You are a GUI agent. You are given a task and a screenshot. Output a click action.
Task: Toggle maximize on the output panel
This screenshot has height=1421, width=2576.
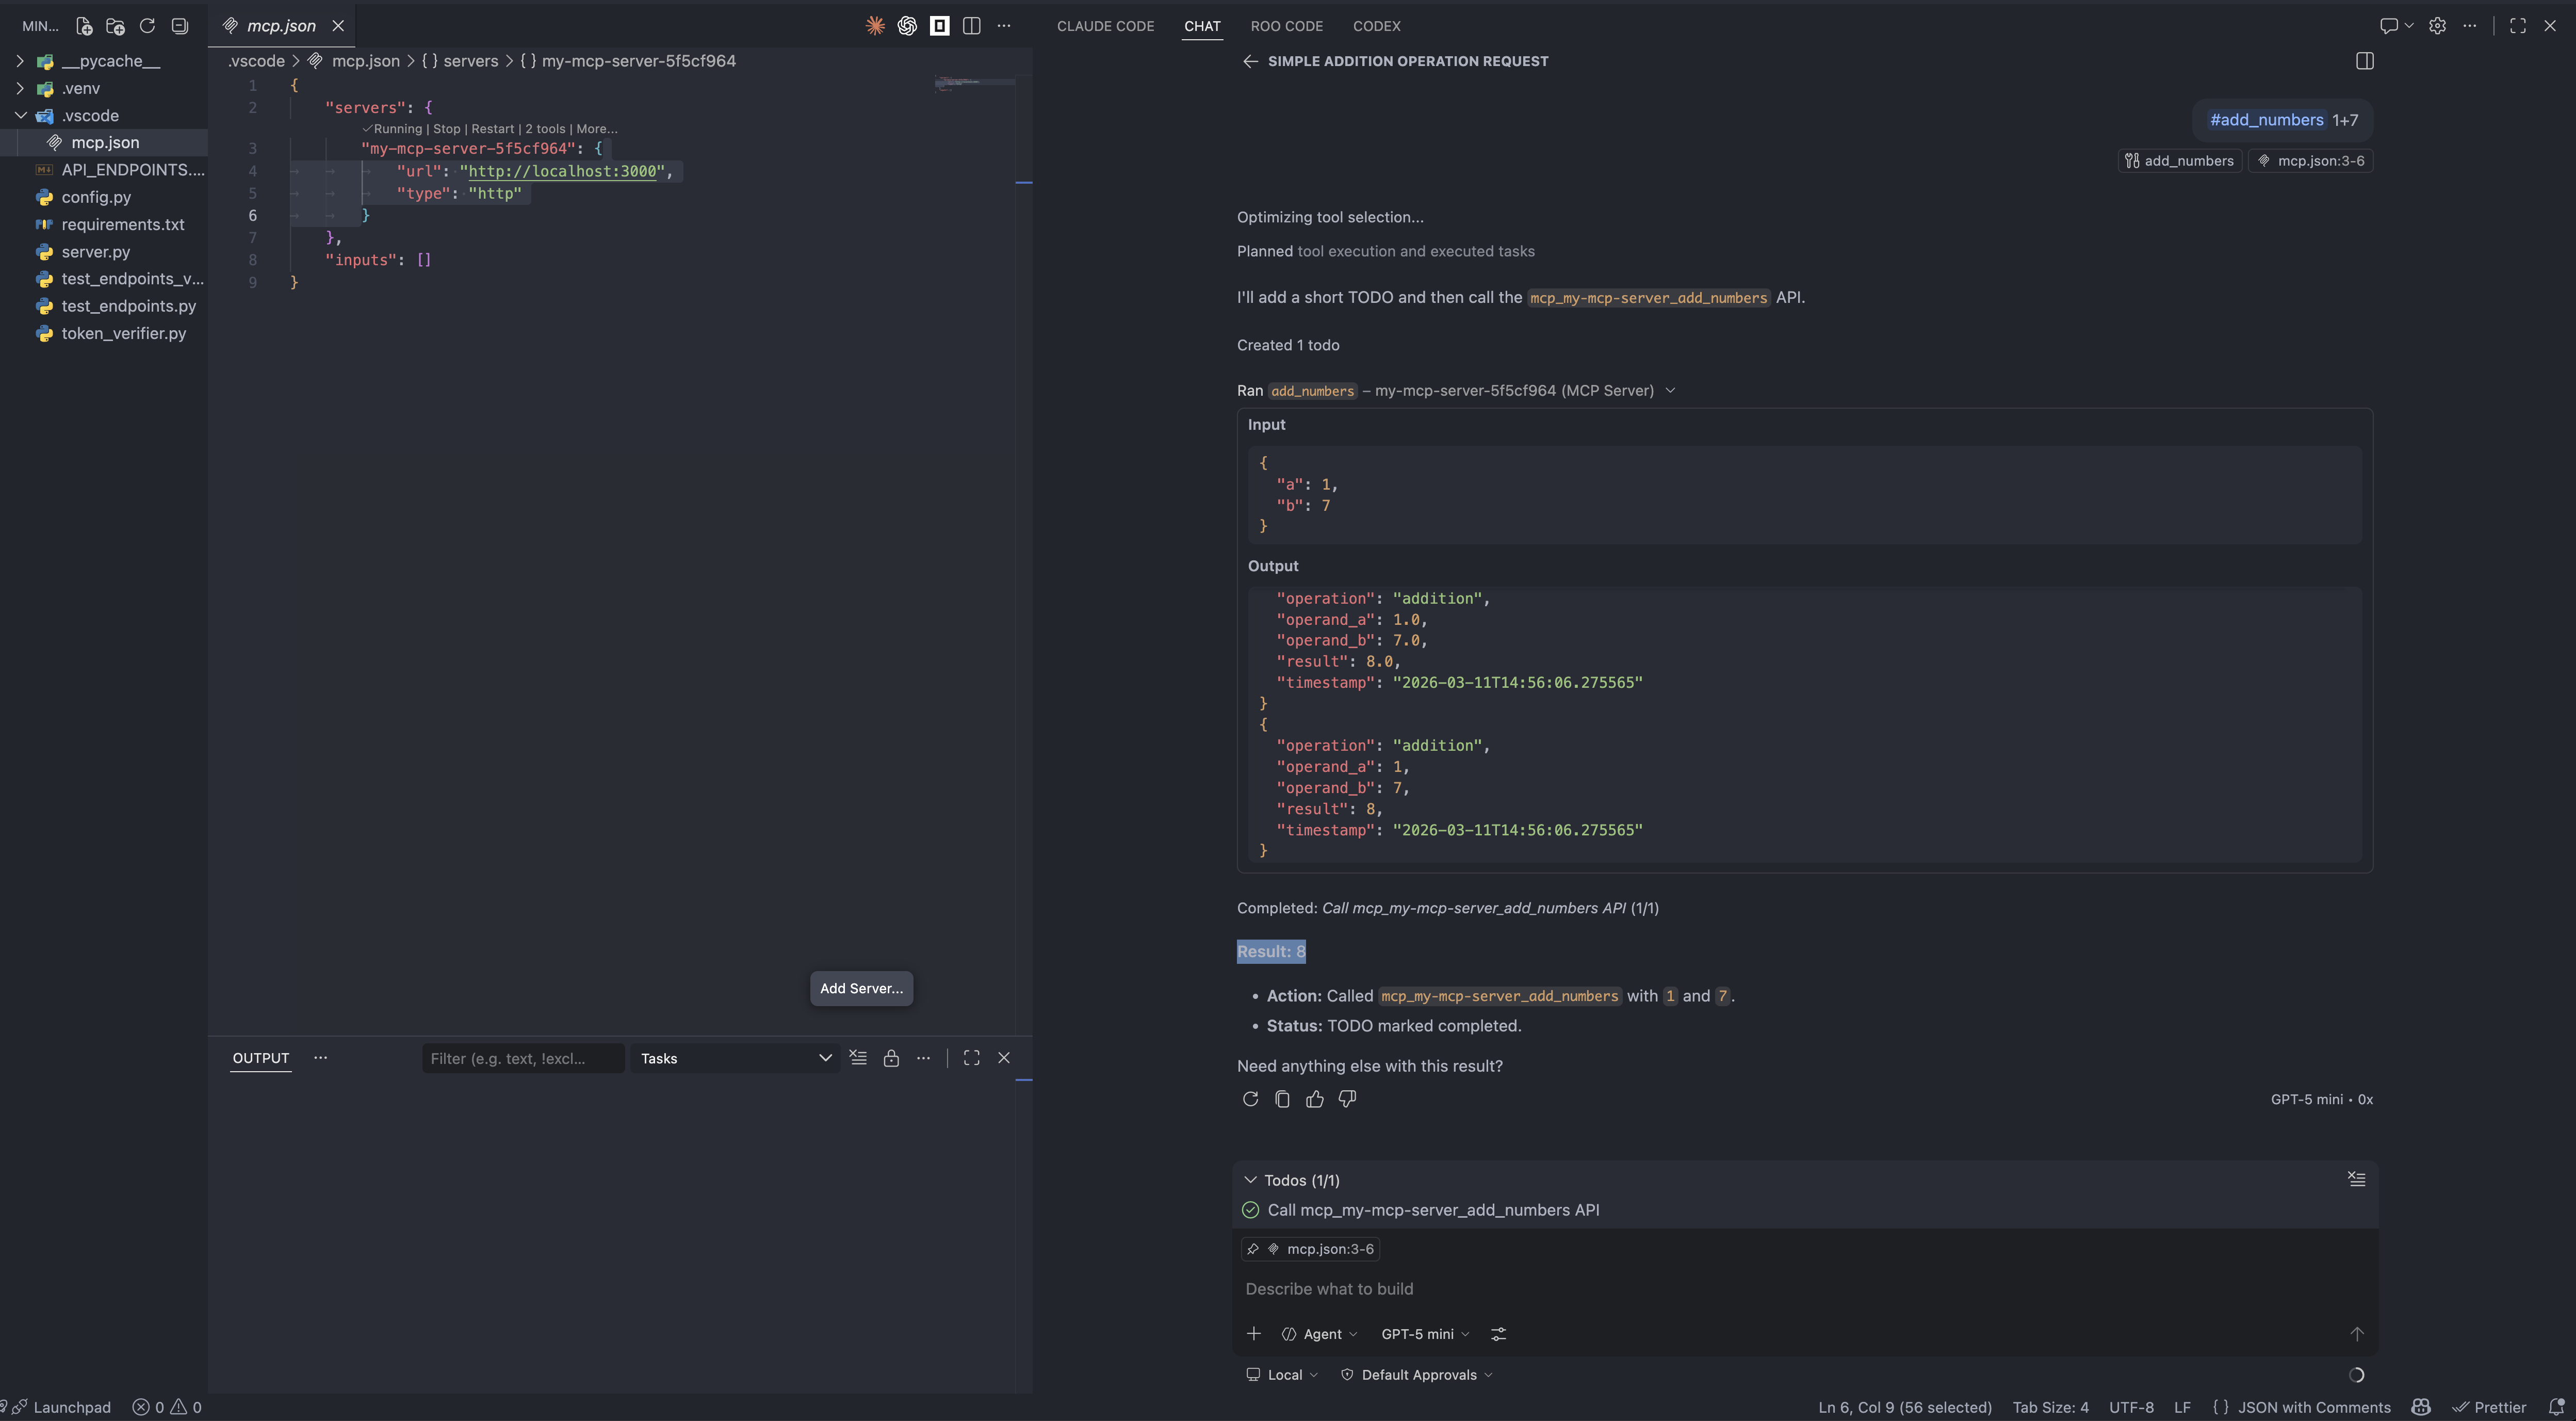[971, 1058]
